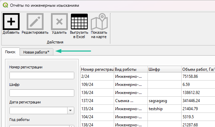Select registration number cell 104/24
Screen dimensions: 215x127
97,117
